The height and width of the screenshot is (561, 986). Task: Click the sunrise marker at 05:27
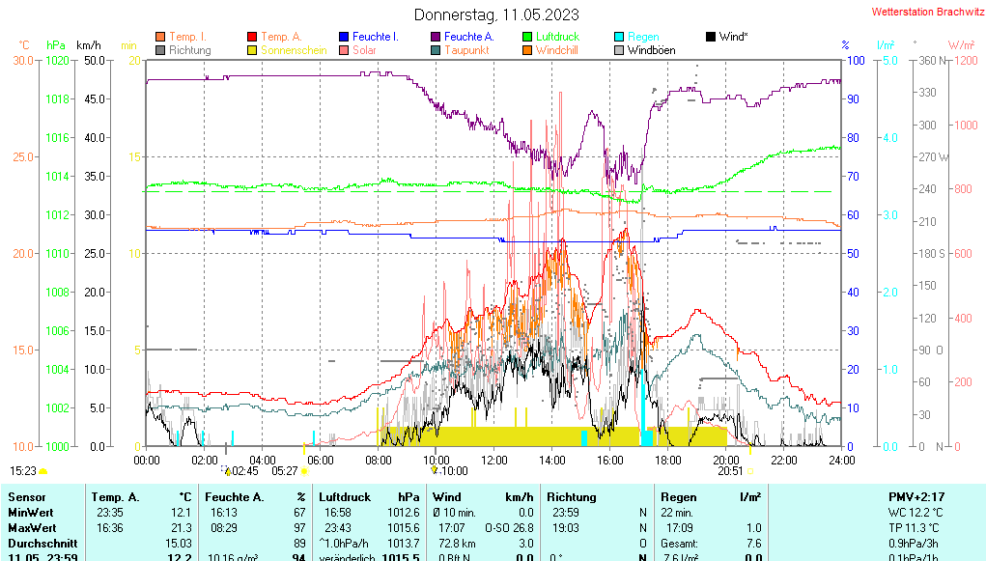(x=304, y=471)
